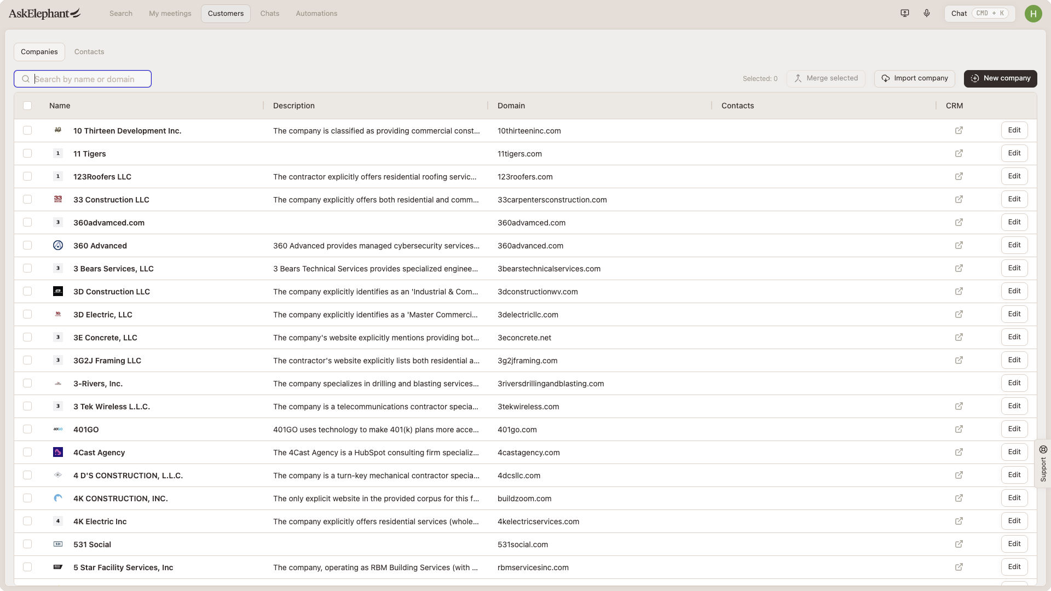Click the AskElephant logo
1051x591 pixels.
44,13
